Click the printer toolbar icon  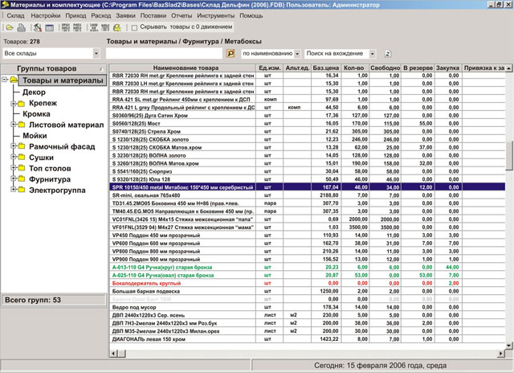point(22,27)
